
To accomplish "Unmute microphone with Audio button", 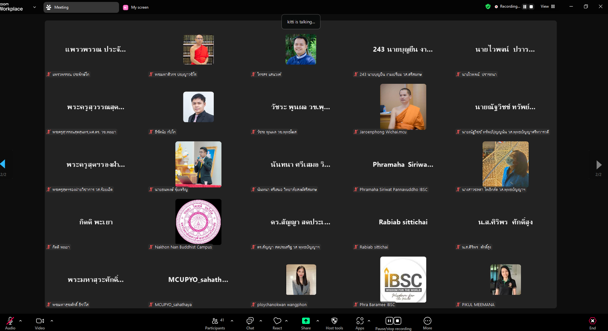I will coord(10,323).
